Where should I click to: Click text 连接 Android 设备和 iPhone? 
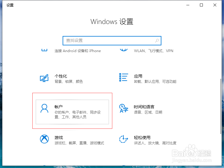78,51
